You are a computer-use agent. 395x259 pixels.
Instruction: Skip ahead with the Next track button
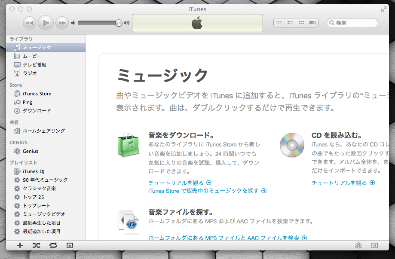(62, 23)
